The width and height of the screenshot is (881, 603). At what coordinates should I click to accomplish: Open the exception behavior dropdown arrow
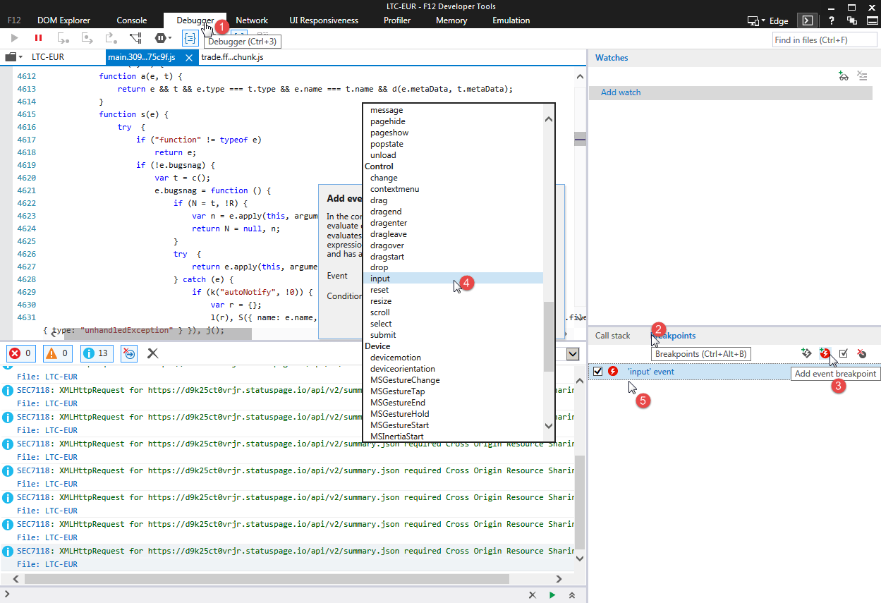[169, 38]
